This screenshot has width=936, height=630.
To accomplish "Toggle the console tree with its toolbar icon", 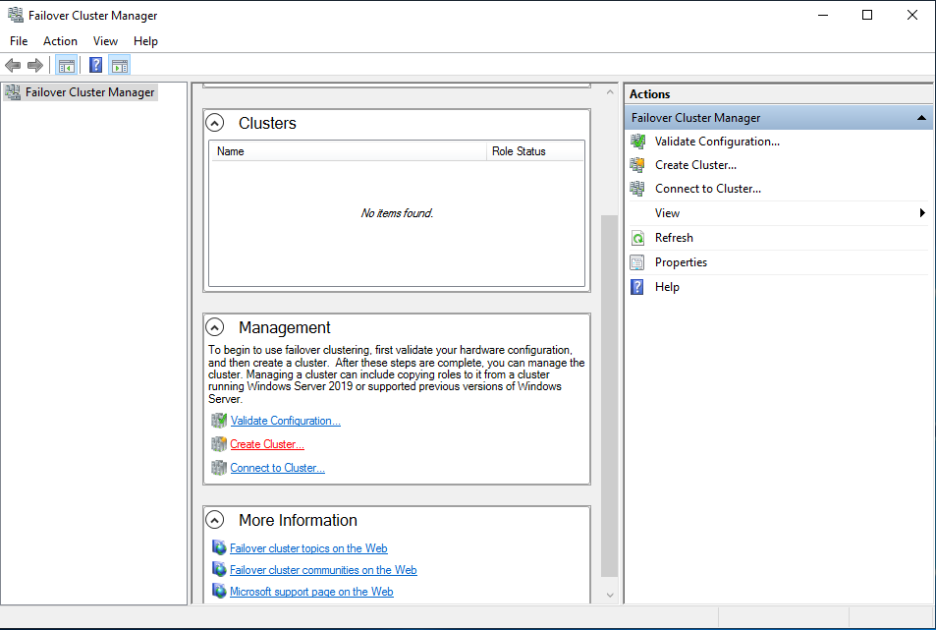I will pos(66,64).
